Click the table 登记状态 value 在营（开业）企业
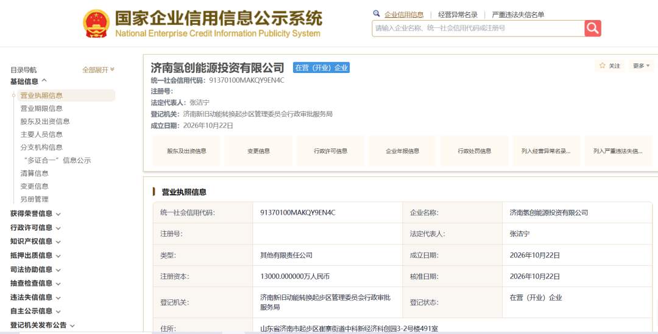Screen dimensions: 658x334 [536, 297]
